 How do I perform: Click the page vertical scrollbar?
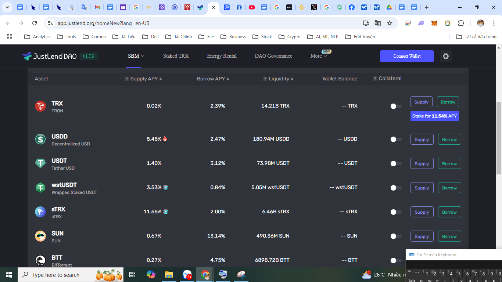(x=499, y=138)
